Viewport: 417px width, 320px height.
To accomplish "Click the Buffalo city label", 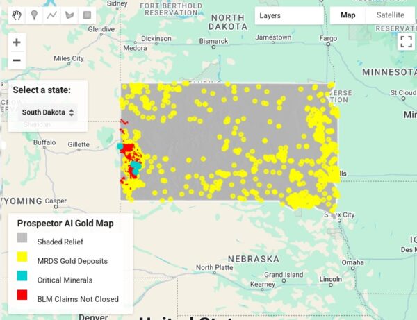I will 44,142.
